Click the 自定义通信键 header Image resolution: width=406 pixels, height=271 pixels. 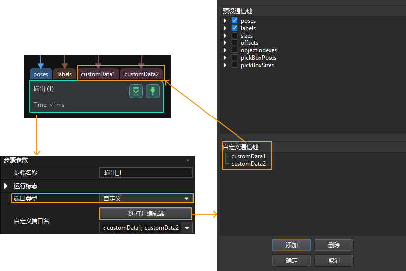(x=240, y=147)
